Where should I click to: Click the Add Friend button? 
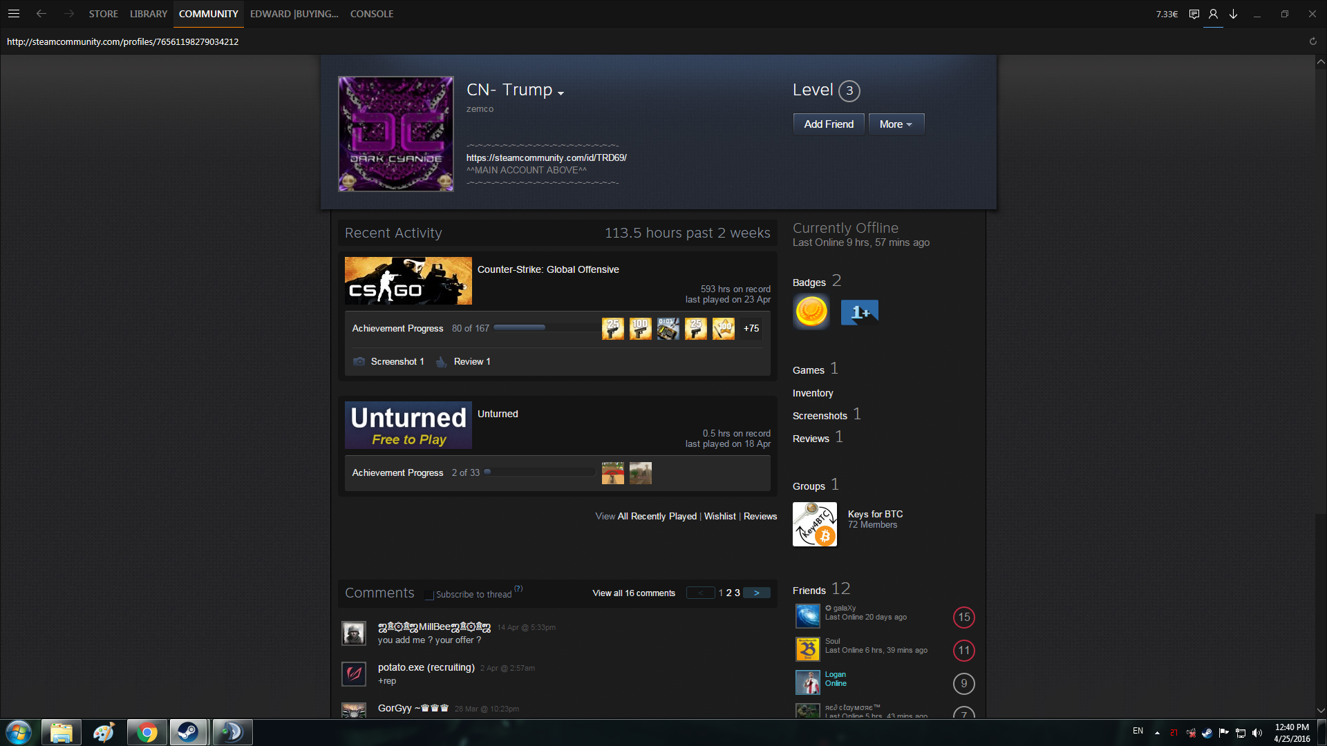pyautogui.click(x=828, y=124)
